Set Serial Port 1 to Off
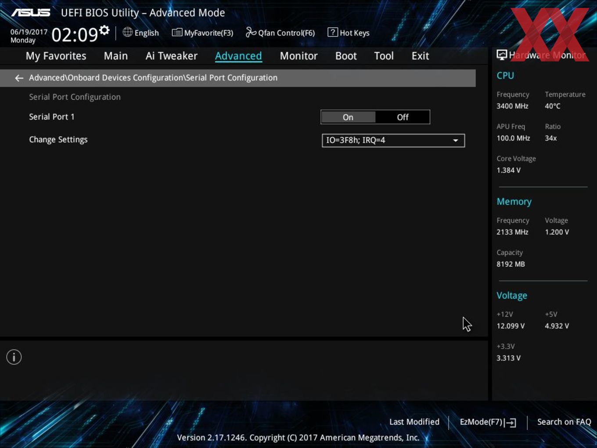 [x=403, y=117]
